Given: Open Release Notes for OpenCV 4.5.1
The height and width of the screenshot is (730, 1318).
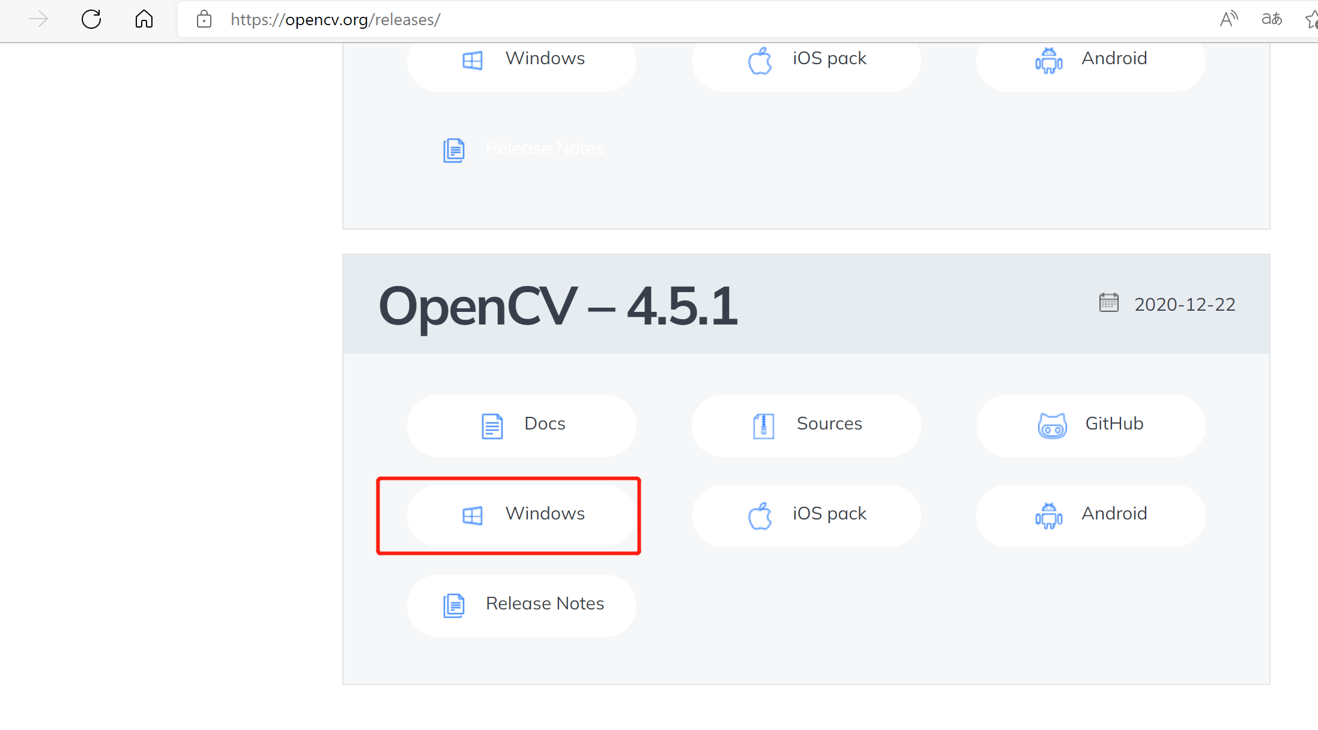Looking at the screenshot, I should pyautogui.click(x=521, y=605).
